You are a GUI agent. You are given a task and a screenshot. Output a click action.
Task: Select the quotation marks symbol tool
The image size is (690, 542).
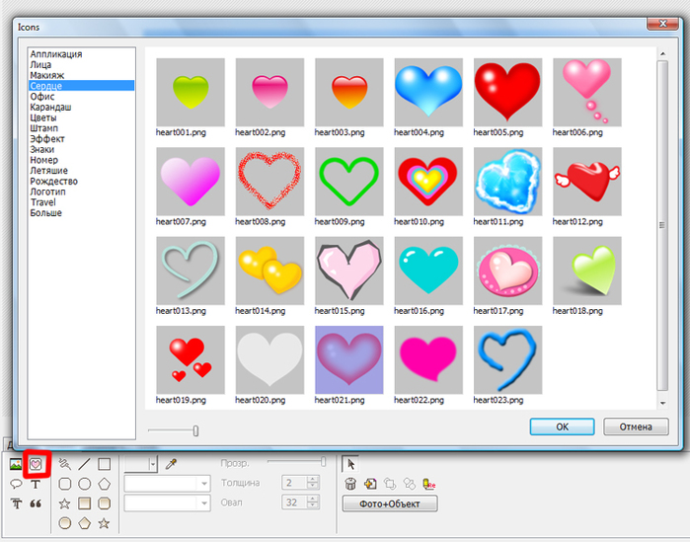coord(36,503)
